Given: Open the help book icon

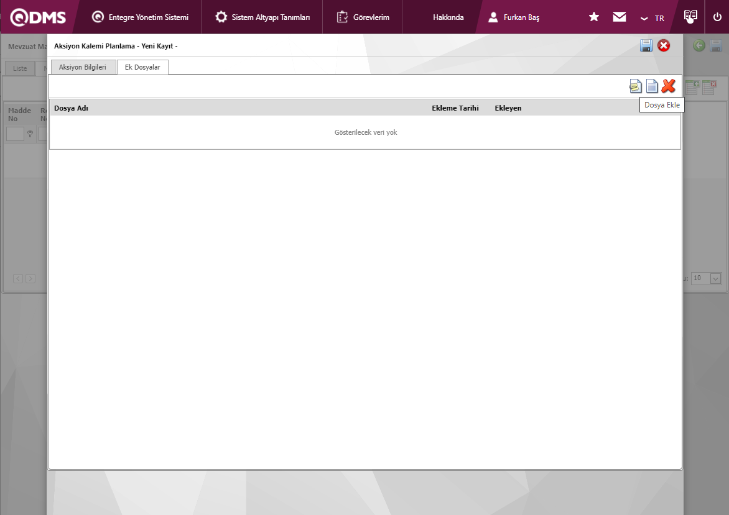Looking at the screenshot, I should pyautogui.click(x=690, y=16).
